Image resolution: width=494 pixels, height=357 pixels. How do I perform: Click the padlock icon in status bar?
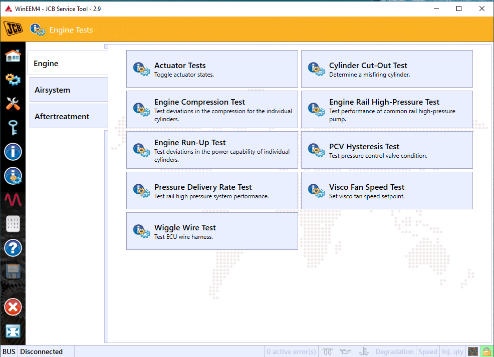[x=486, y=351]
